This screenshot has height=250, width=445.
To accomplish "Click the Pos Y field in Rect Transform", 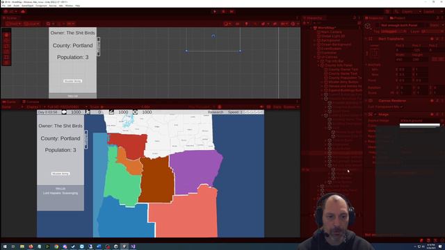I will [420, 50].
